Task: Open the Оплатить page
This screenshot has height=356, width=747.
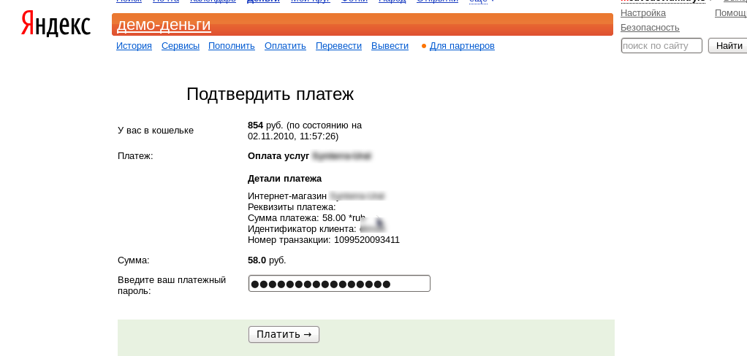Action: (285, 46)
